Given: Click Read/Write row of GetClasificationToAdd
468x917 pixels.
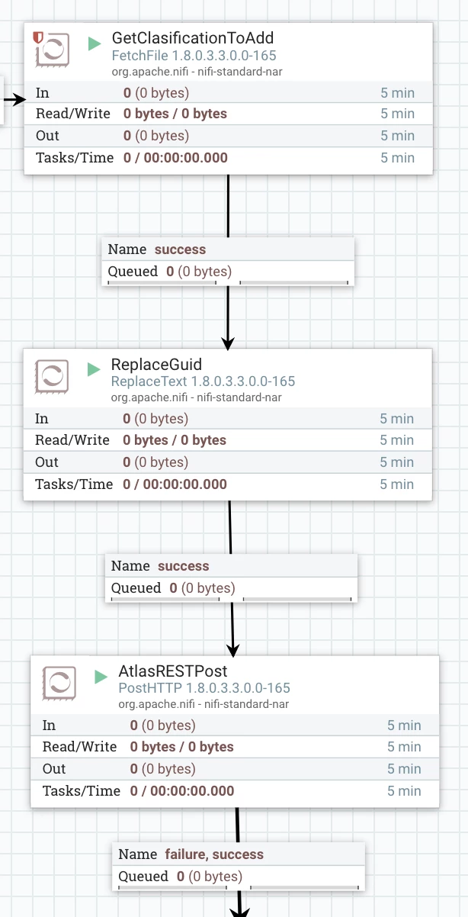Looking at the screenshot, I should pyautogui.click(x=229, y=114).
